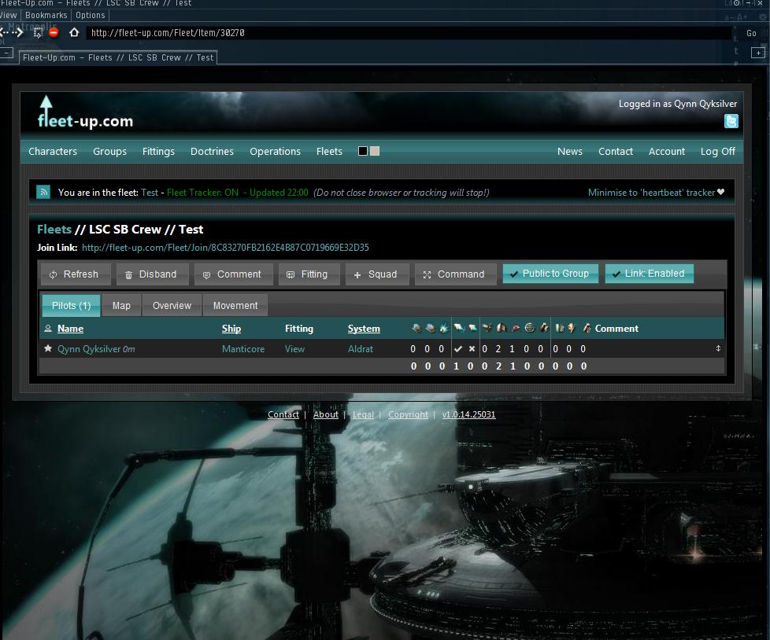770x640 pixels.
Task: Click the Manticore ship link
Action: click(x=243, y=348)
